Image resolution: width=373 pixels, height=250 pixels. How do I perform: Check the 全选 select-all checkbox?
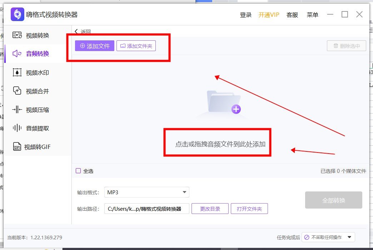[x=78, y=171]
